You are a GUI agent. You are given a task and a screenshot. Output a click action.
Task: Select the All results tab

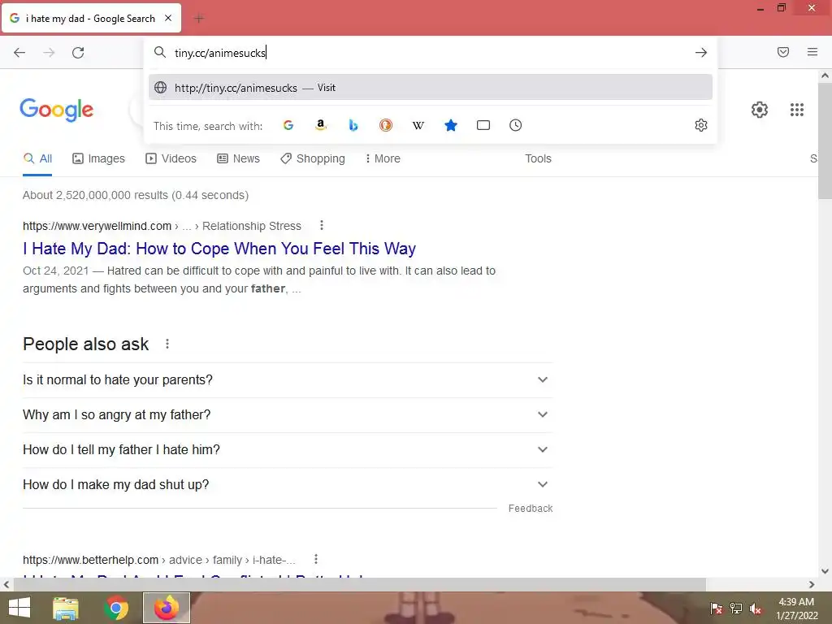tap(37, 158)
